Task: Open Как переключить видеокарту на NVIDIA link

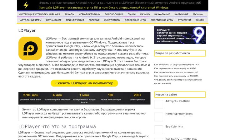Action: point(176,76)
